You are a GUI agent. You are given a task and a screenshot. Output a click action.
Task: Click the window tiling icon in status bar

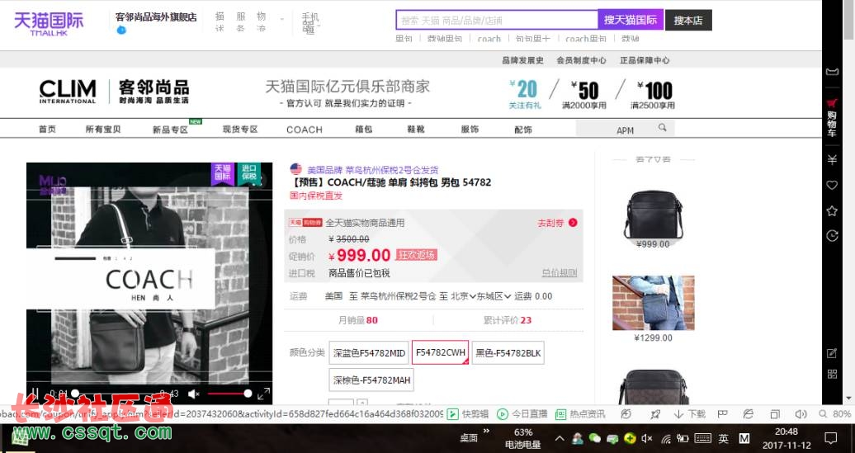[x=775, y=414]
